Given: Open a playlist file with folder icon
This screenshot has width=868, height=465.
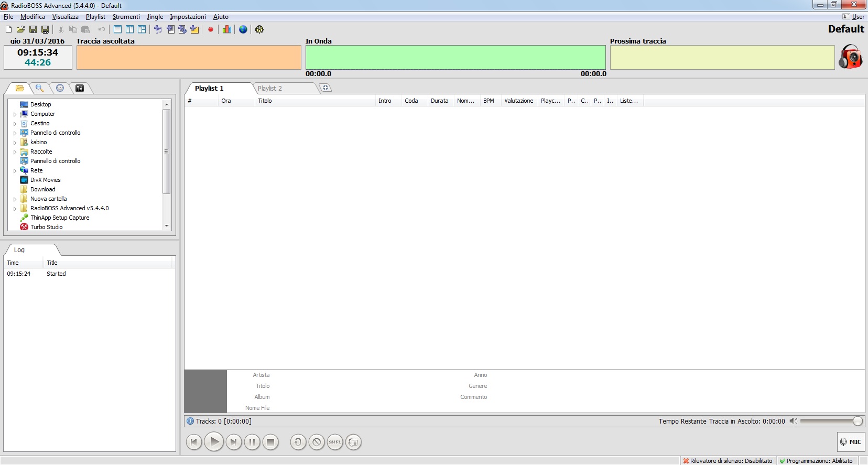Looking at the screenshot, I should click(20, 29).
